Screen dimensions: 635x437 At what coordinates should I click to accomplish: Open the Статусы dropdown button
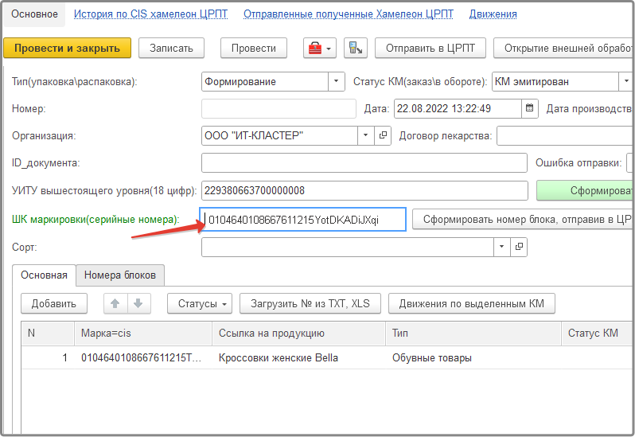click(x=200, y=304)
